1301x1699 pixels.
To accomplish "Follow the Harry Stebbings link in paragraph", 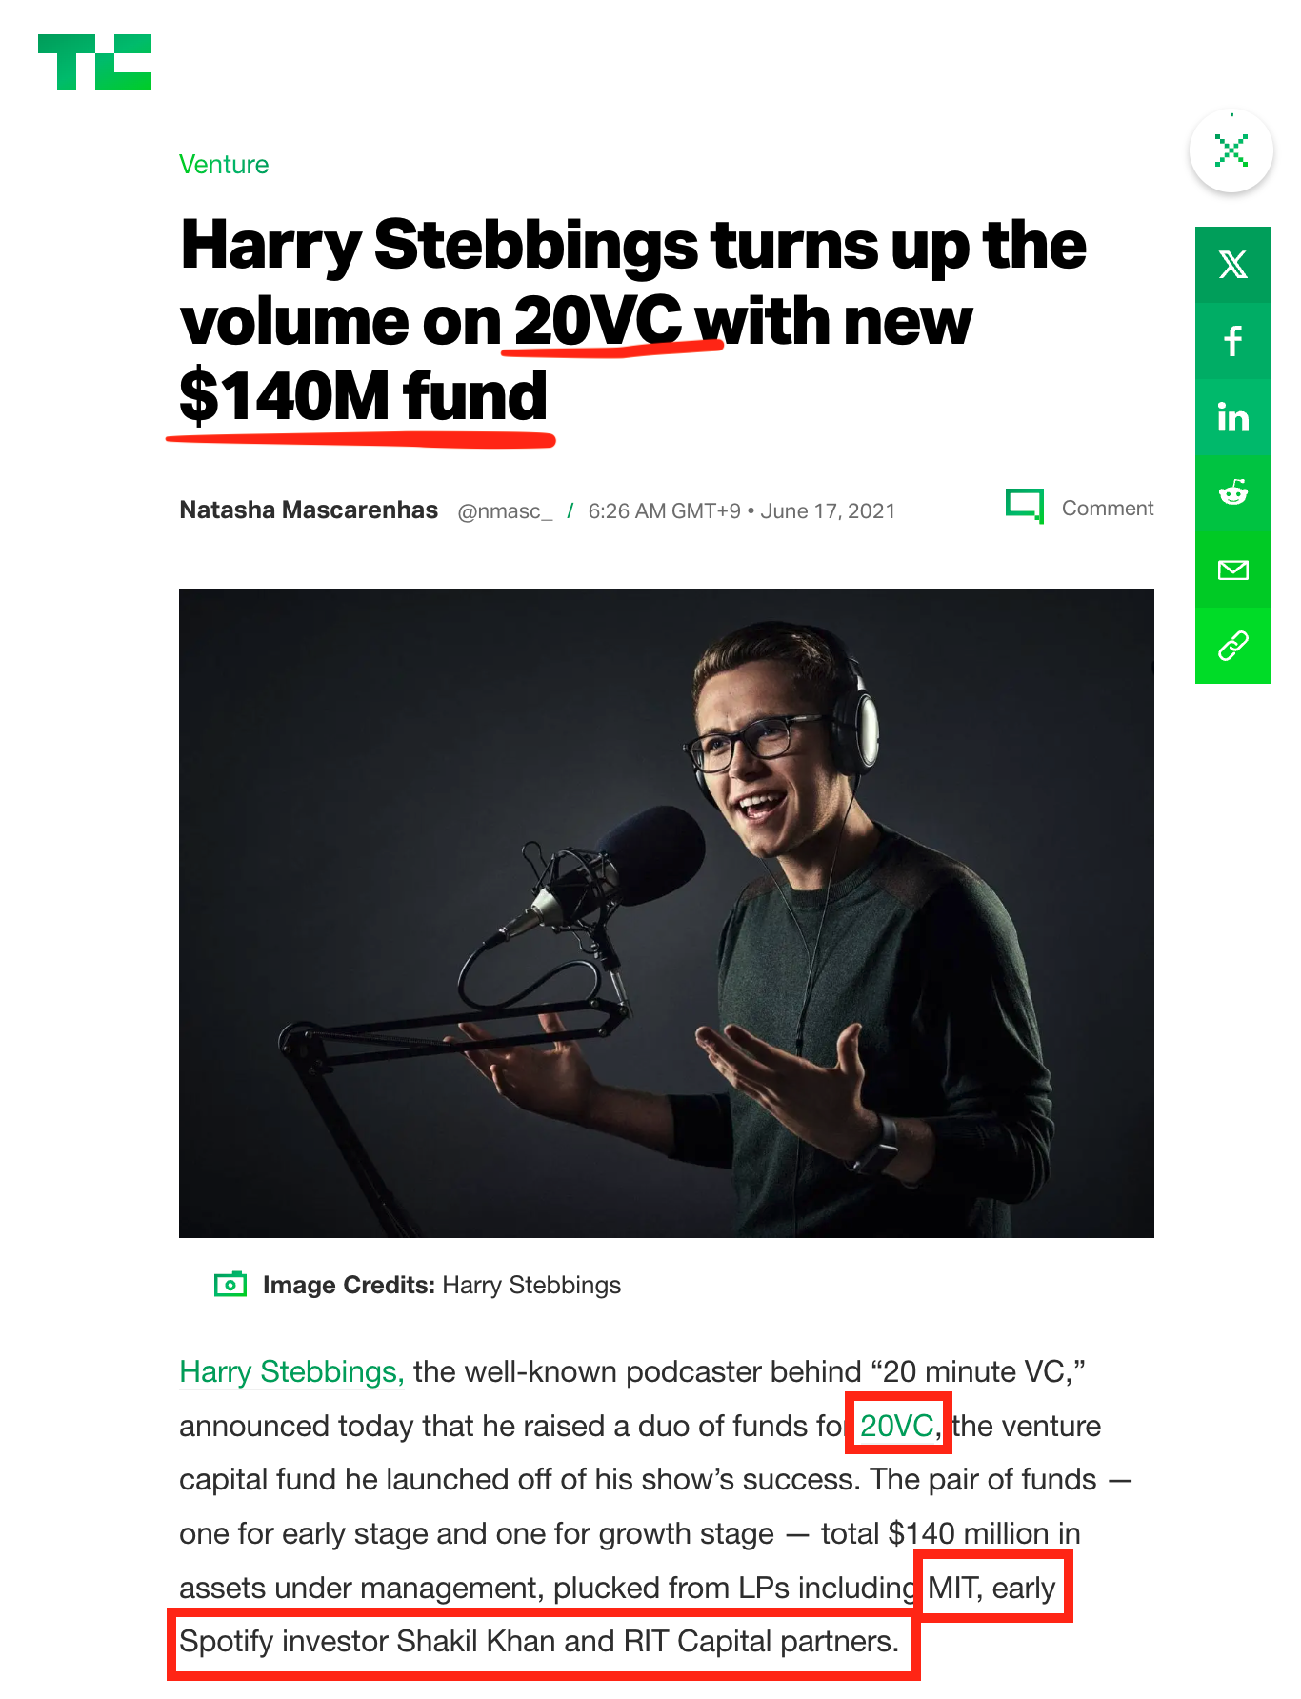I will (x=291, y=1371).
